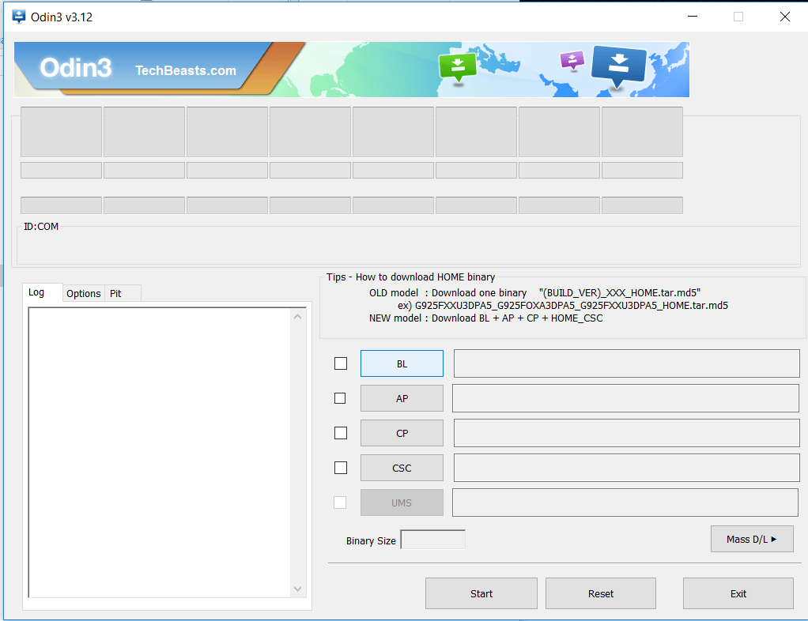Click the Odin3 app icon in title bar

pos(18,17)
